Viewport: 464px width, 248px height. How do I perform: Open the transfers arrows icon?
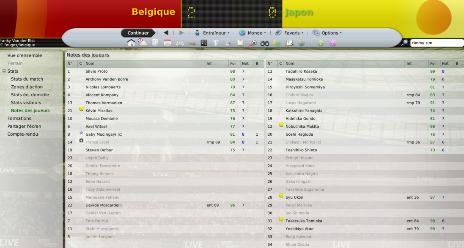(x=192, y=43)
